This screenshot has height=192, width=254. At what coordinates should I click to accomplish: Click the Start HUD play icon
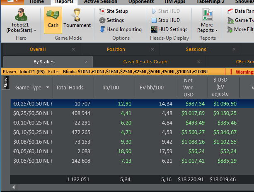[154, 11]
